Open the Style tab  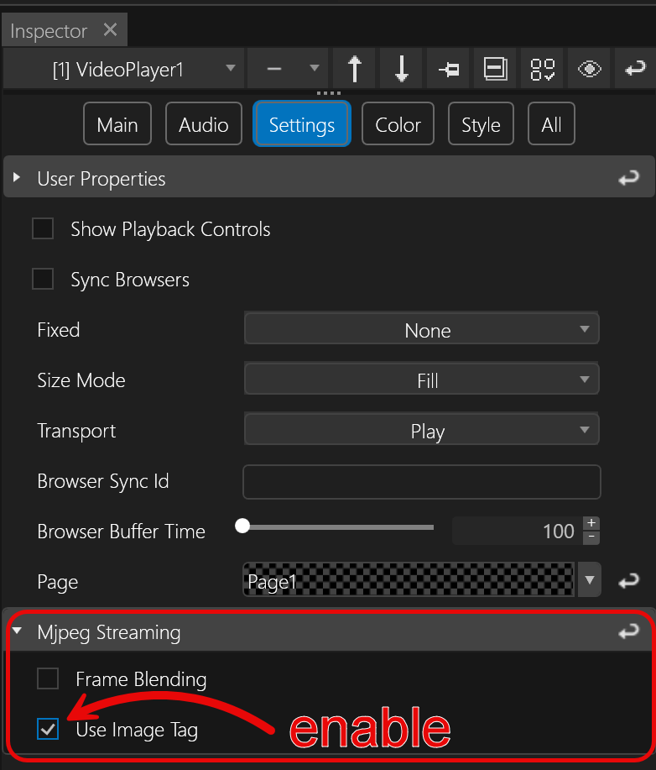click(x=481, y=123)
